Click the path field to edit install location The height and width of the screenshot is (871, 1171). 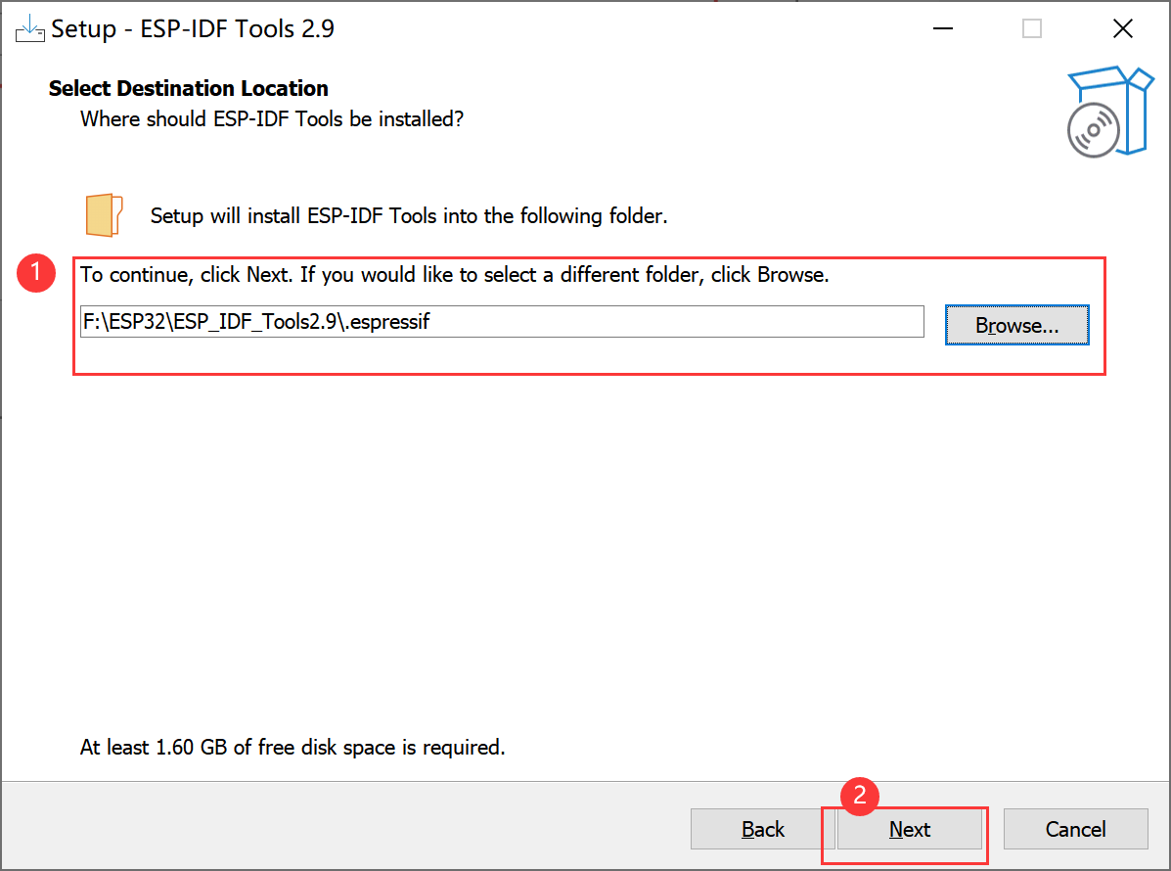tap(501, 322)
